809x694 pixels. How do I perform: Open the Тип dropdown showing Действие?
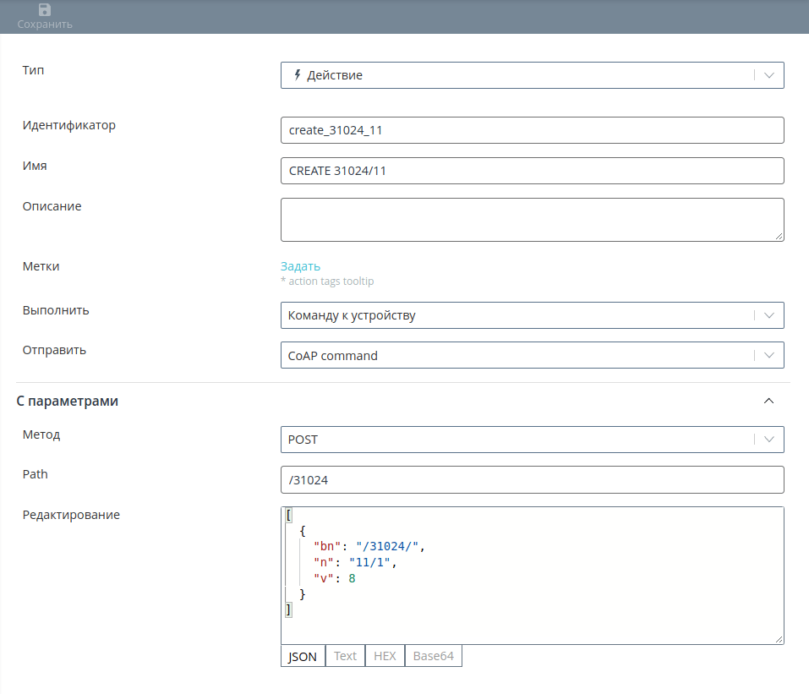532,75
